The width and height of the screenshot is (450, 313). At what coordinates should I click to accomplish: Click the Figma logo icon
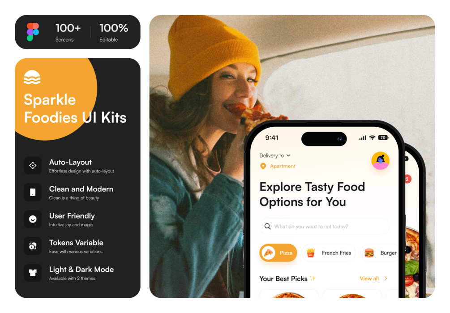pyautogui.click(x=33, y=32)
